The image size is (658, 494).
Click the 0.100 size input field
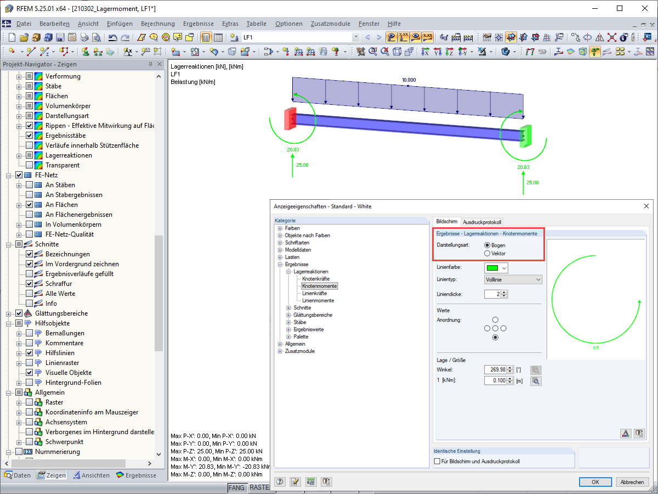click(496, 380)
